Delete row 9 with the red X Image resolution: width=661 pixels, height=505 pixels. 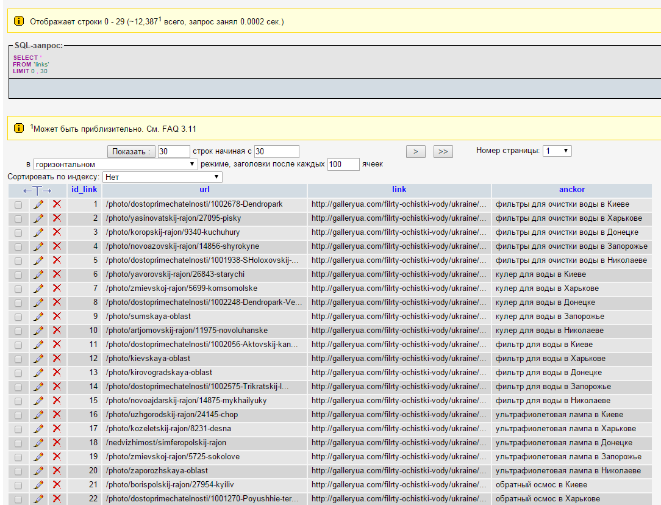click(57, 317)
